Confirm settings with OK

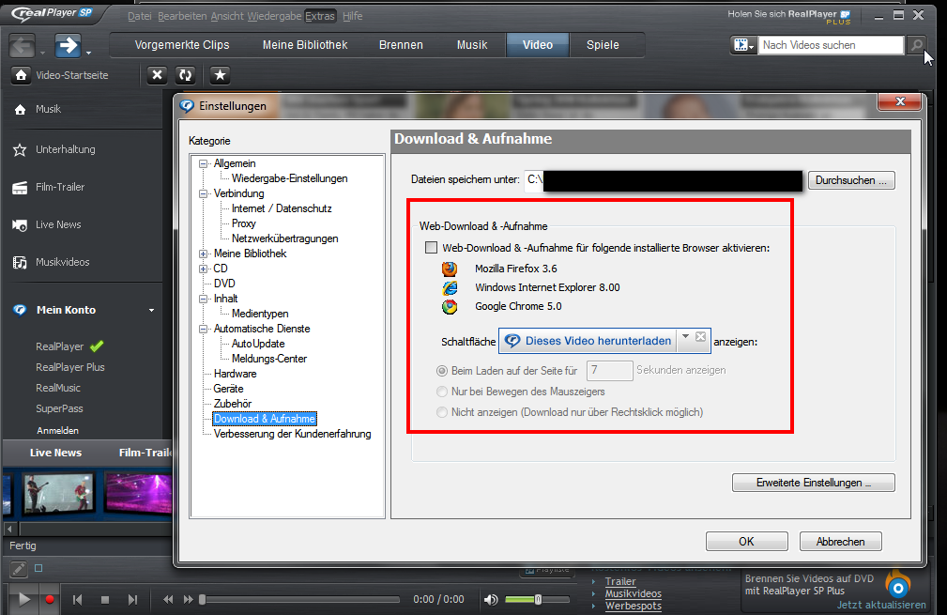click(x=746, y=542)
